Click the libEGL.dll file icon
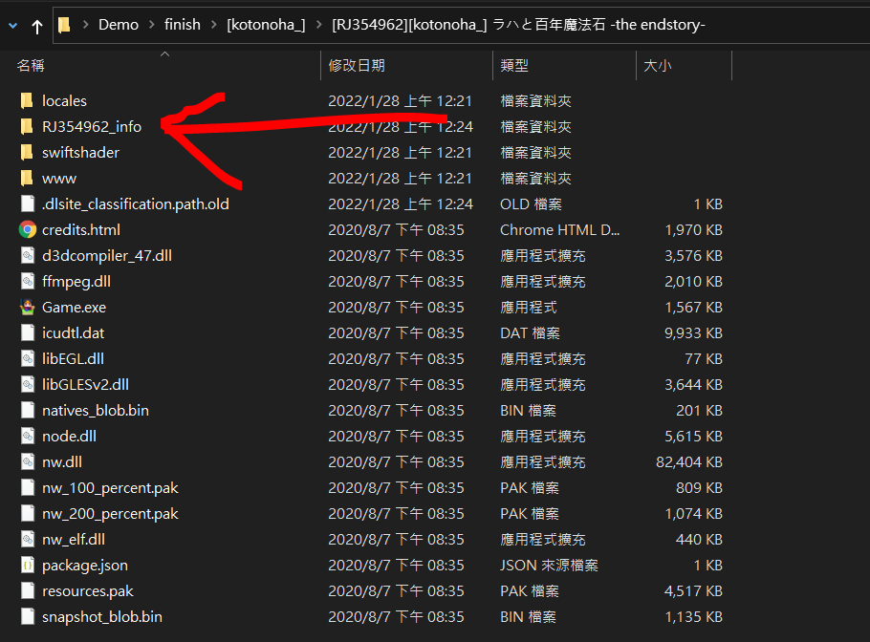 tap(27, 358)
